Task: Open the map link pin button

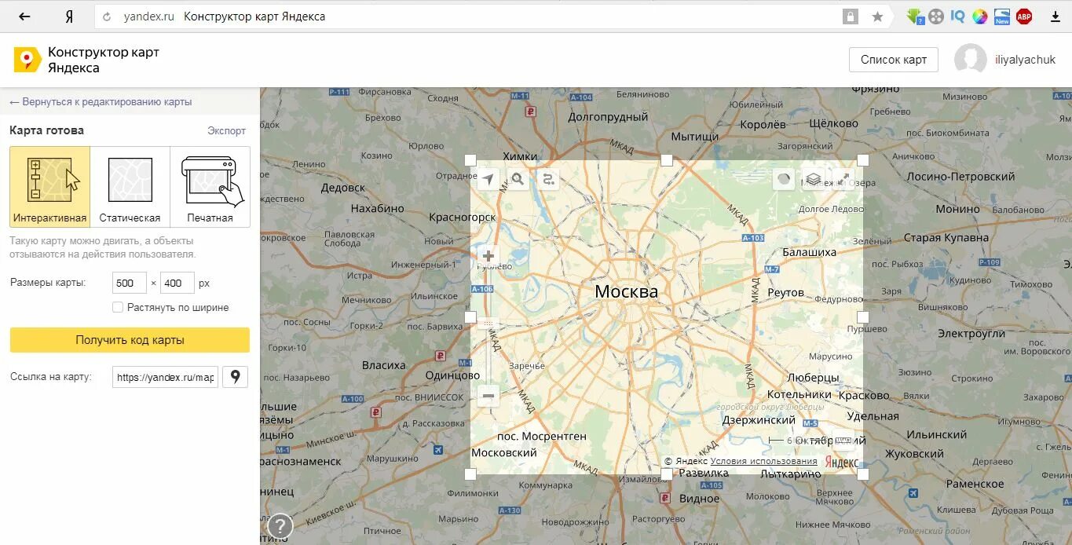Action: [235, 377]
